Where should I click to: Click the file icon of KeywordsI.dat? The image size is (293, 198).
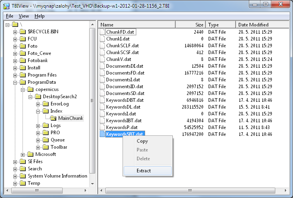pyautogui.click(x=102, y=114)
